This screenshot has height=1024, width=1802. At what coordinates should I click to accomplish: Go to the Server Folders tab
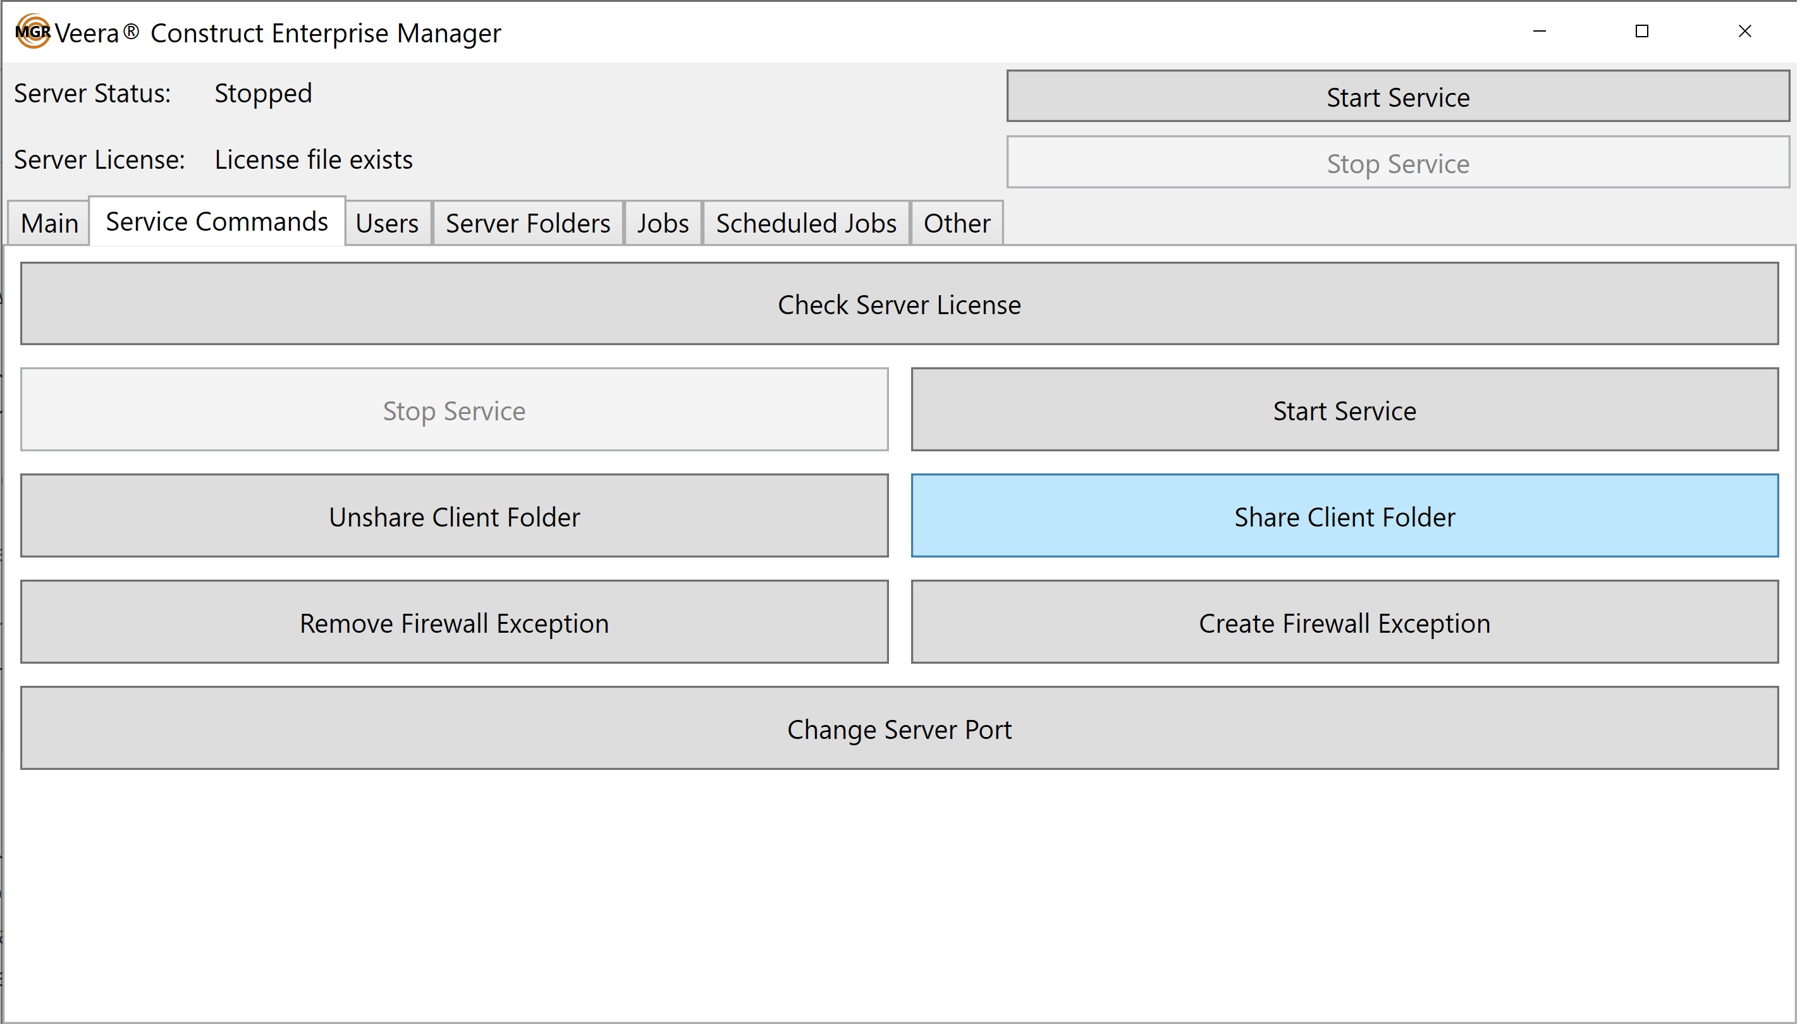[529, 224]
